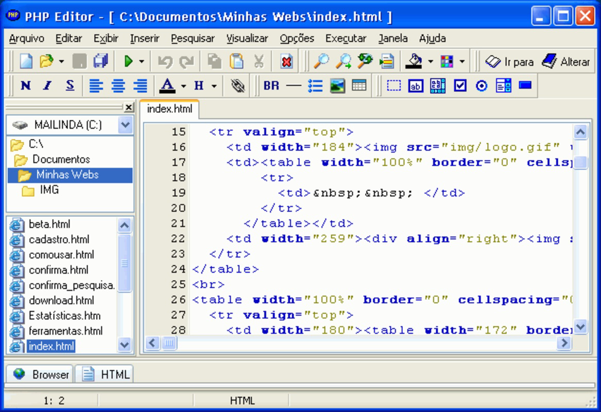This screenshot has width=601, height=412.
Task: Insert a radio button form element
Action: pyautogui.click(x=482, y=86)
